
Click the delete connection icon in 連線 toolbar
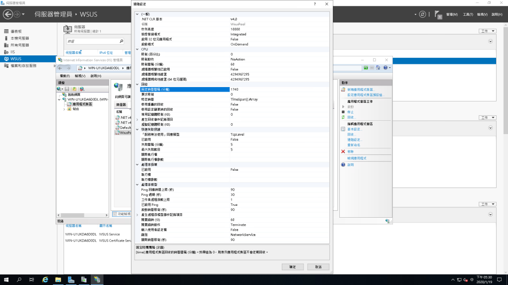point(82,89)
